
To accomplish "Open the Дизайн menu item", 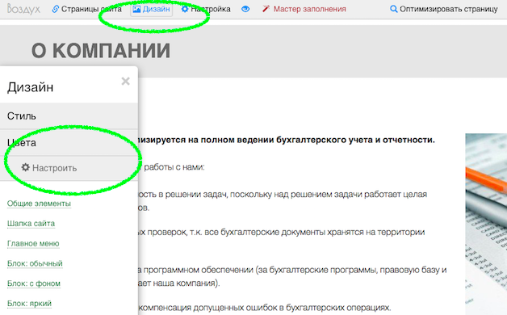I will point(151,9).
